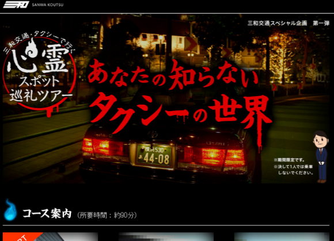Click the red arrow road sign
334x241 pixels.
(191, 44)
